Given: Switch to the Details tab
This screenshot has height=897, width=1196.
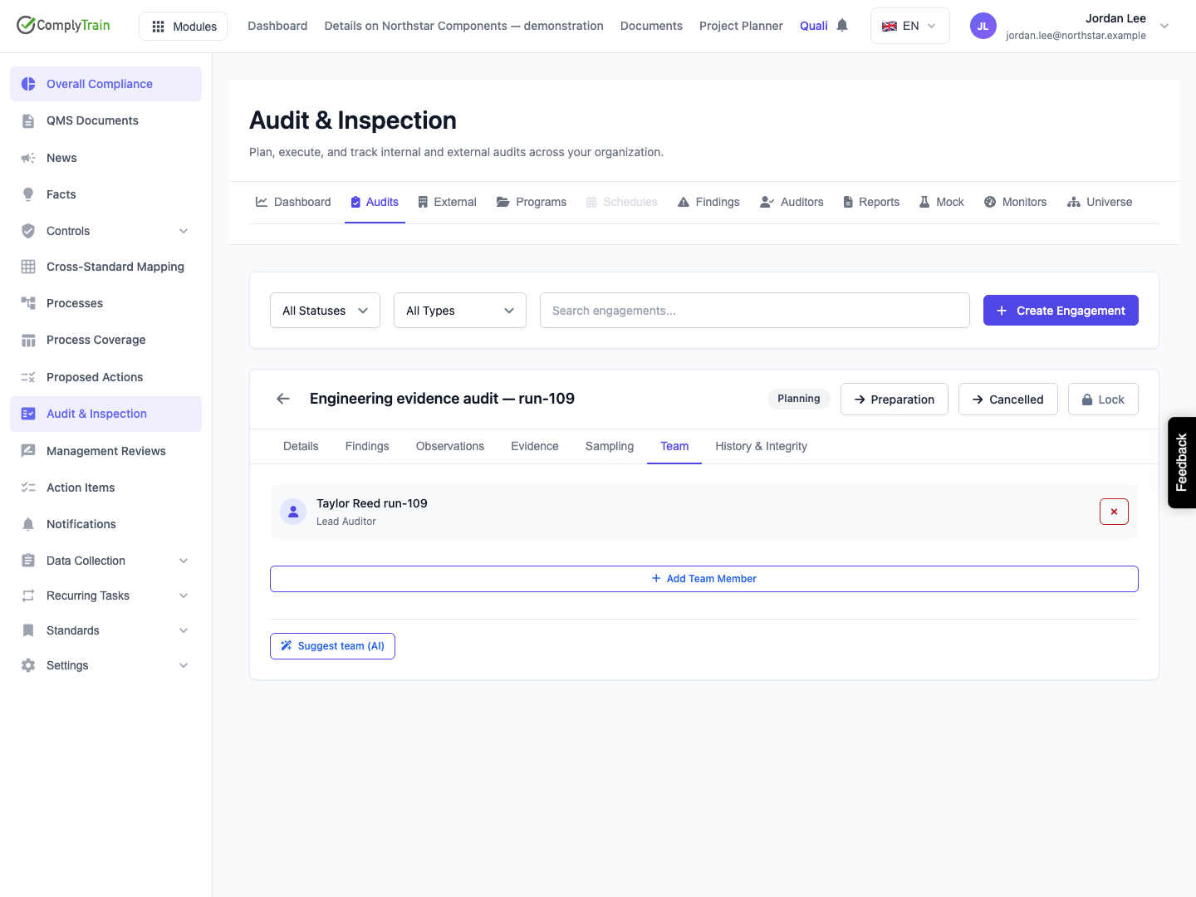Looking at the screenshot, I should pyautogui.click(x=301, y=446).
